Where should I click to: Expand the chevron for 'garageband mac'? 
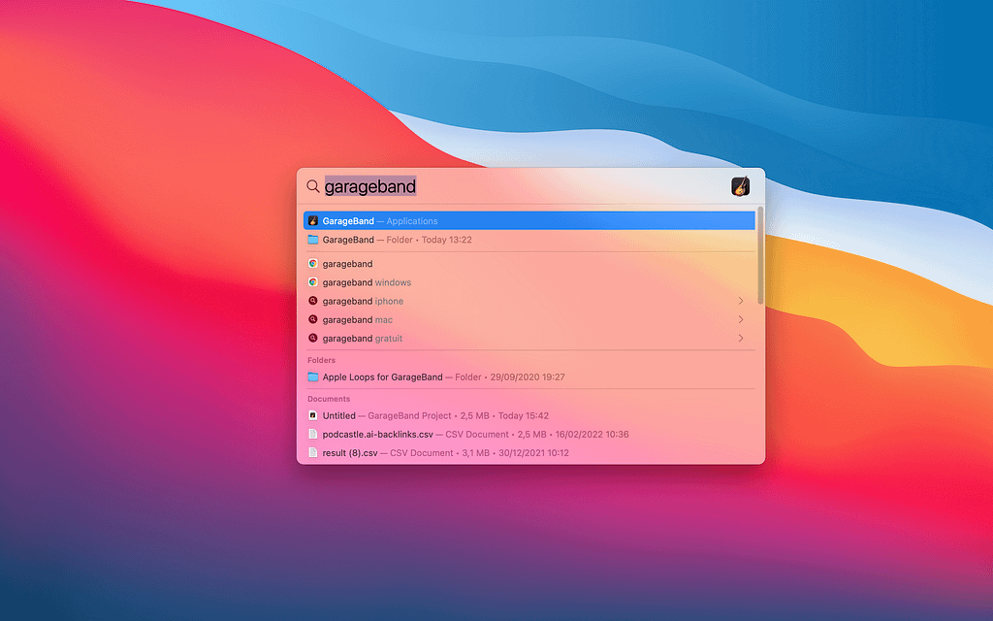click(740, 319)
